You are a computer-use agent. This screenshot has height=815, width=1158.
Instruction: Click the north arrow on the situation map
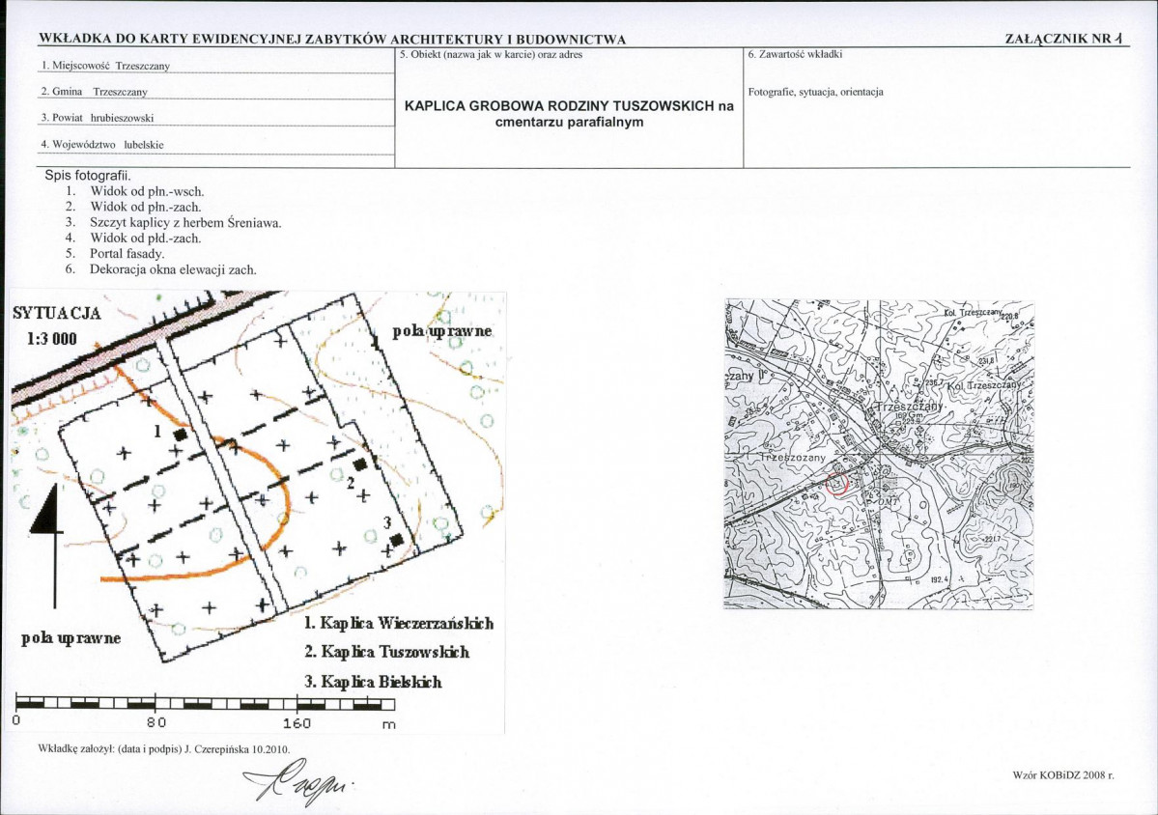pos(48,546)
